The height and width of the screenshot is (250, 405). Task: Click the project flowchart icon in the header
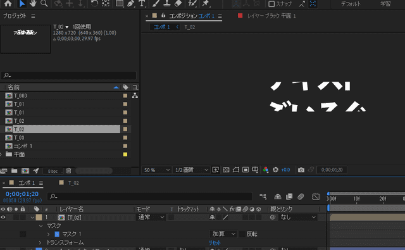135,96
